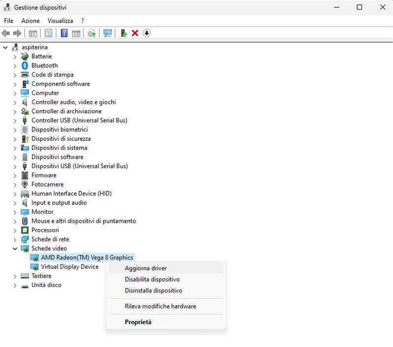Click the Batterie category icon

pos(25,57)
